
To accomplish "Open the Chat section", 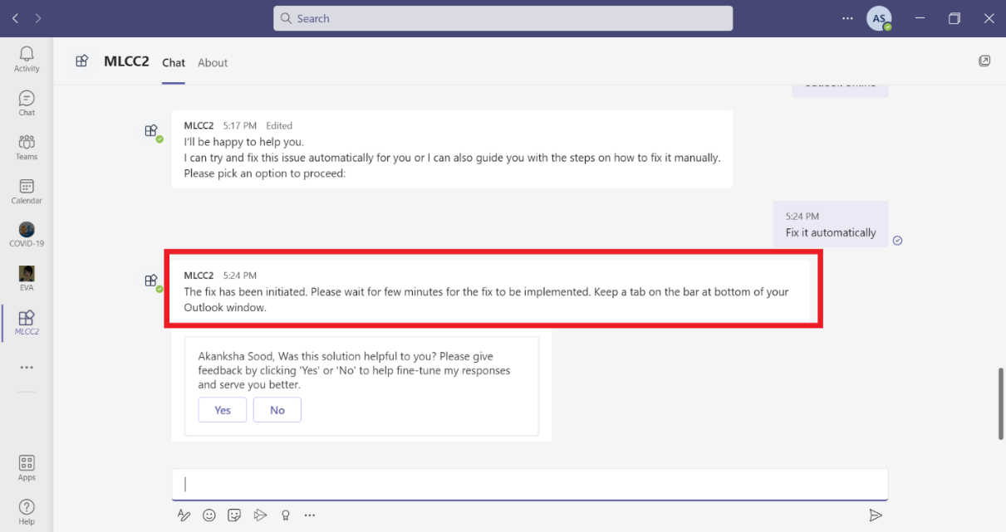I will coord(26,102).
